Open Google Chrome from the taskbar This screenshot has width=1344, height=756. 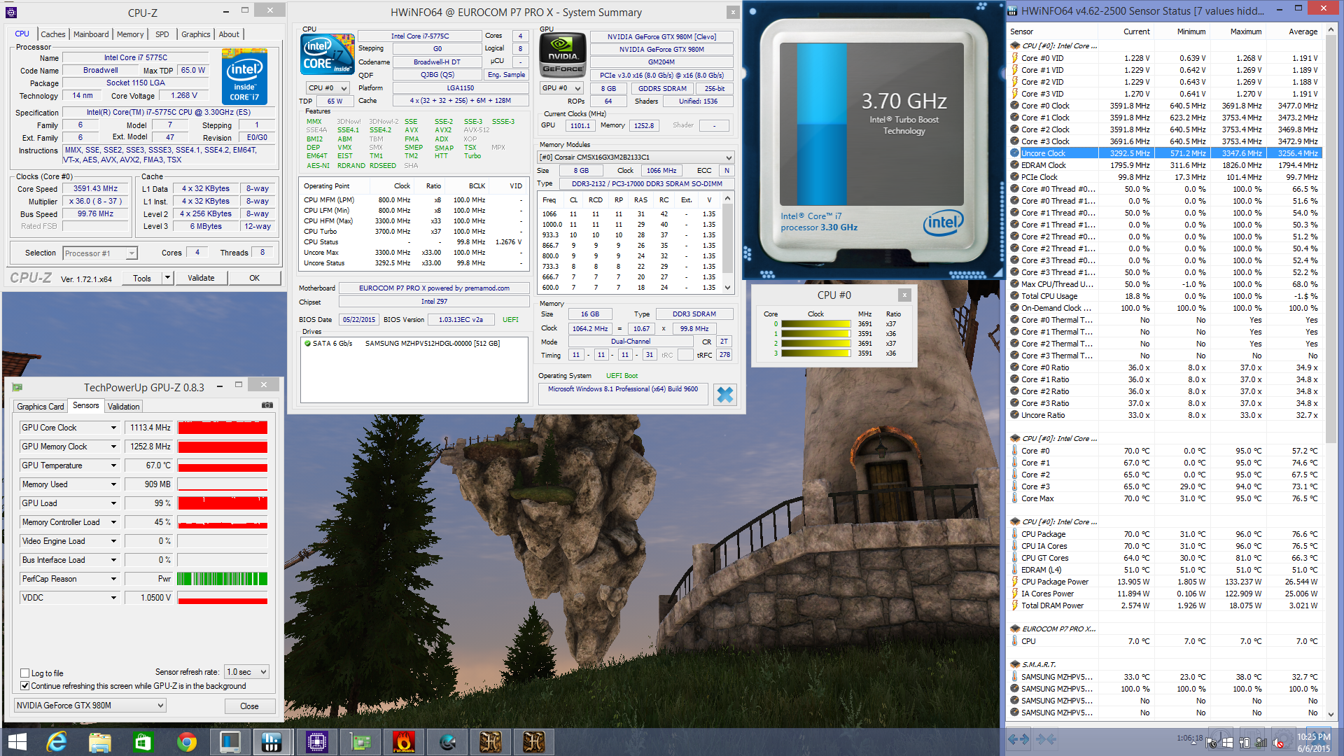186,741
